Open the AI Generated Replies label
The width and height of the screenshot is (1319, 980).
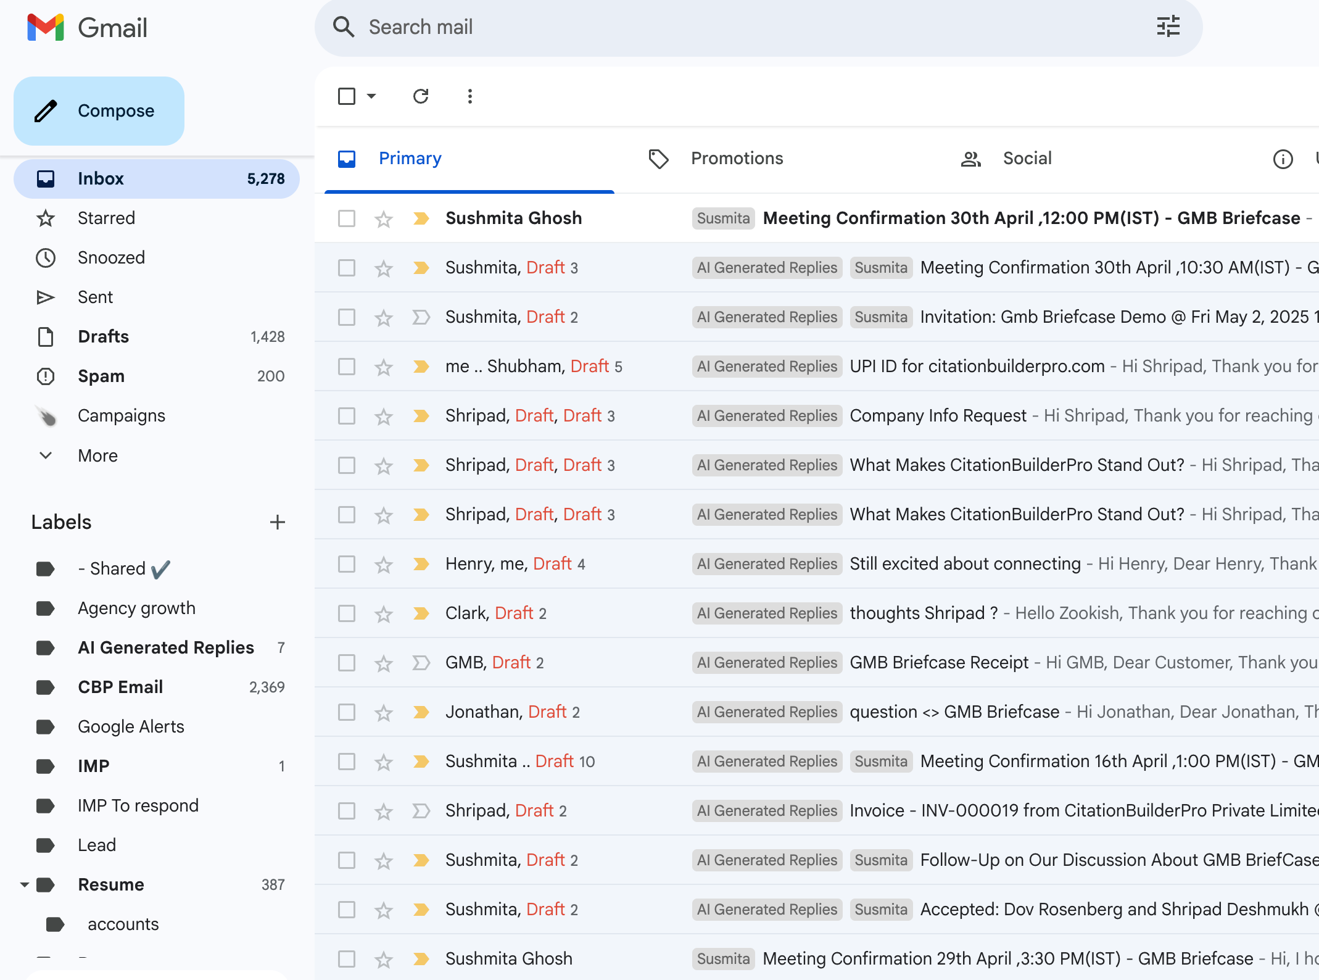pos(157,648)
